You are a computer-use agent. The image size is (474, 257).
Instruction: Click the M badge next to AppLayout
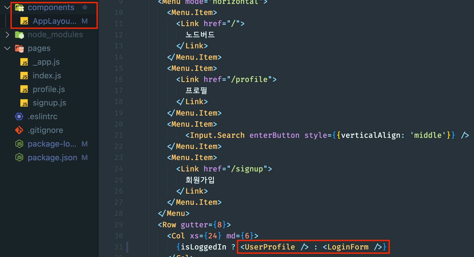click(85, 21)
